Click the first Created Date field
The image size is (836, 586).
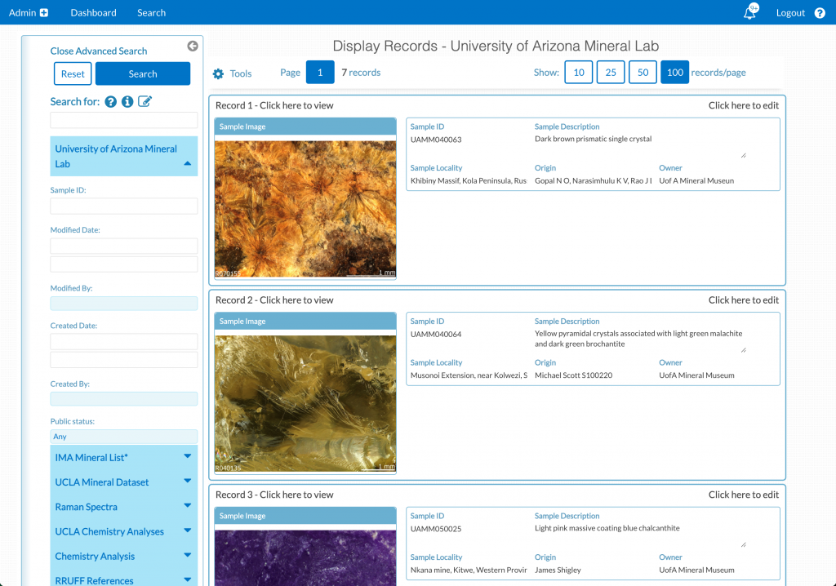click(124, 341)
